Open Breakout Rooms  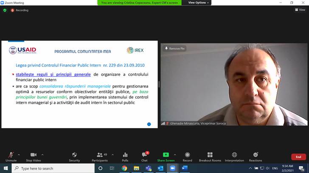click(x=210, y=157)
